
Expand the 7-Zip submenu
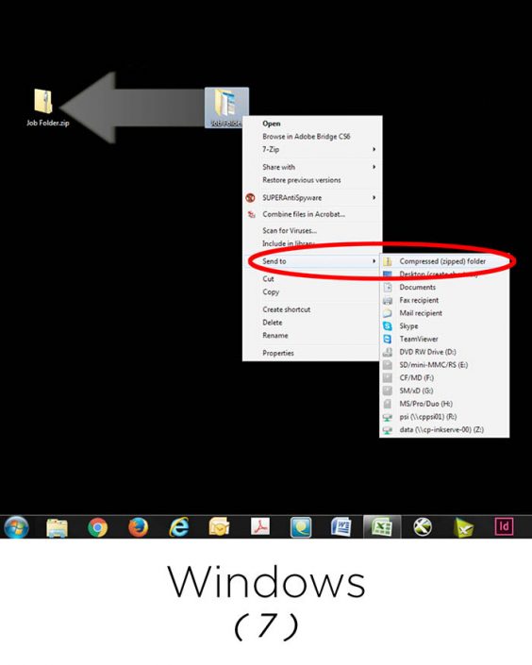(312, 149)
